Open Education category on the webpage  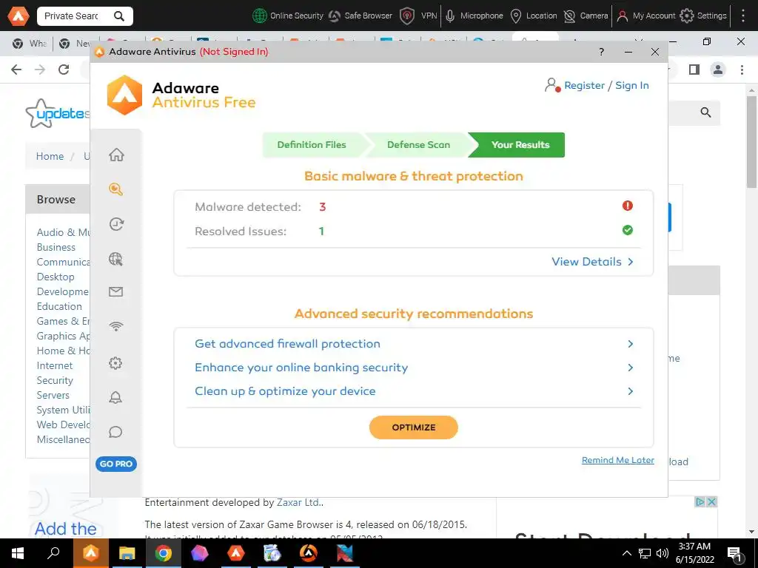coord(59,306)
